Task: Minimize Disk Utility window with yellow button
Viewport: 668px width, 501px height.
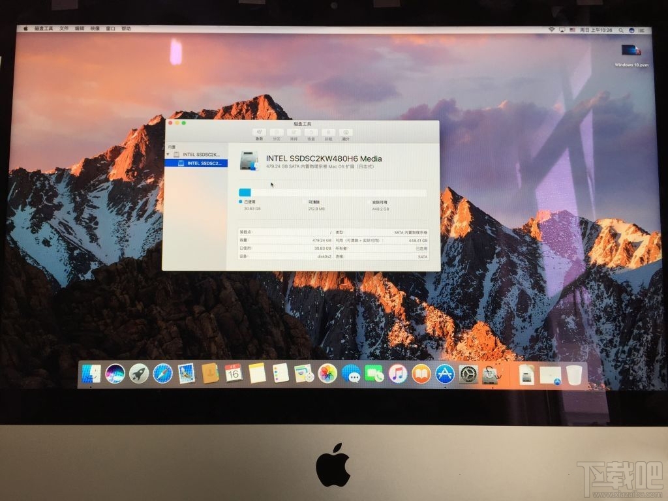Action: 177,123
